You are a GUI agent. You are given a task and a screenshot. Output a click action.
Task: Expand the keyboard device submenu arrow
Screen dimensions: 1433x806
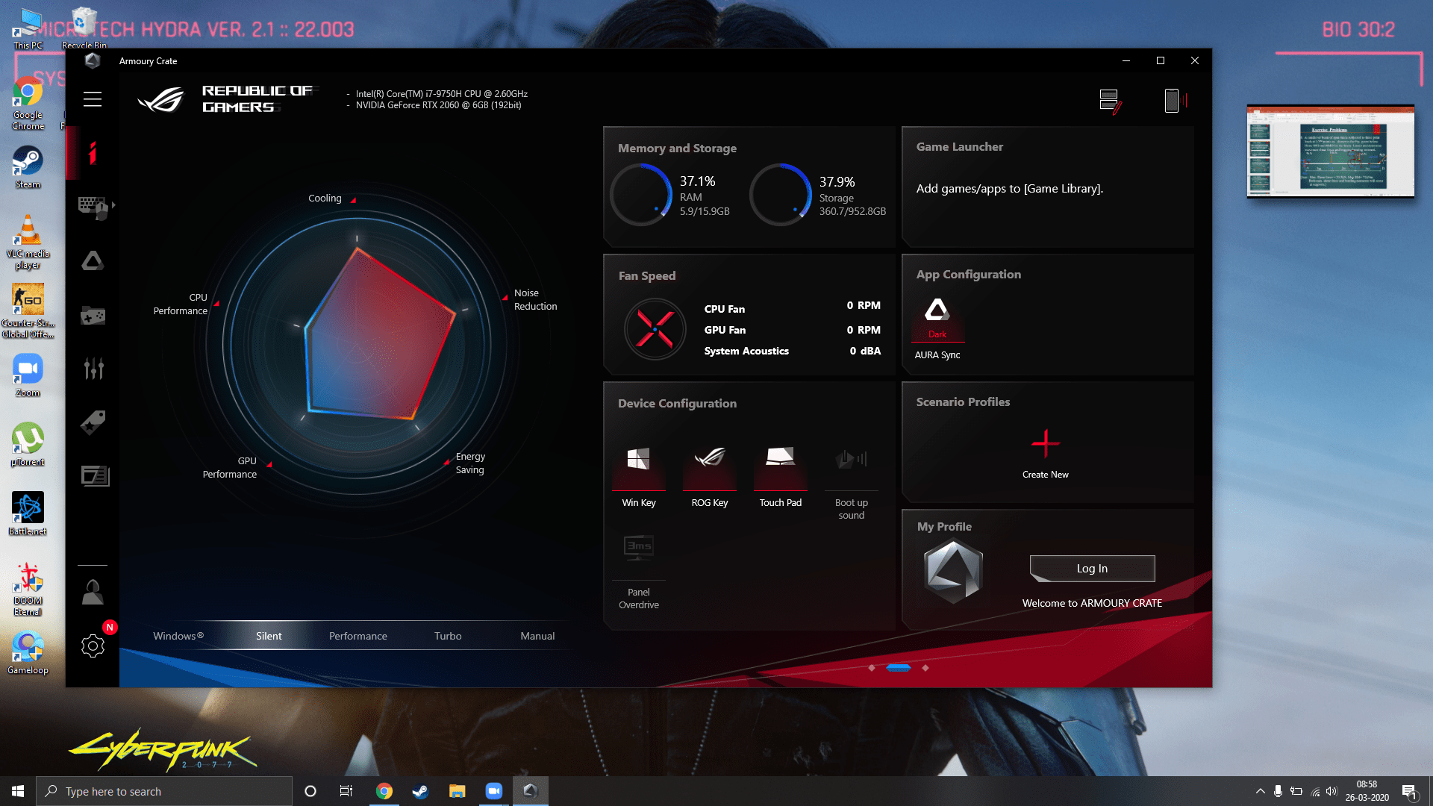tap(114, 203)
